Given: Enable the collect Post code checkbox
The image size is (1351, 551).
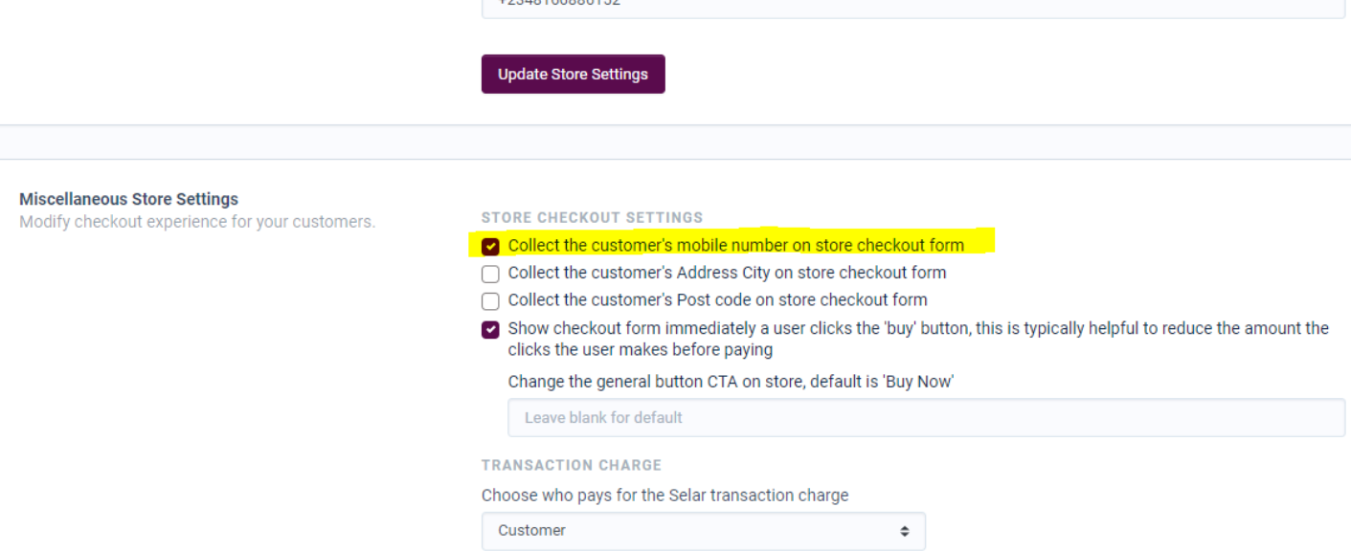Looking at the screenshot, I should tap(490, 301).
